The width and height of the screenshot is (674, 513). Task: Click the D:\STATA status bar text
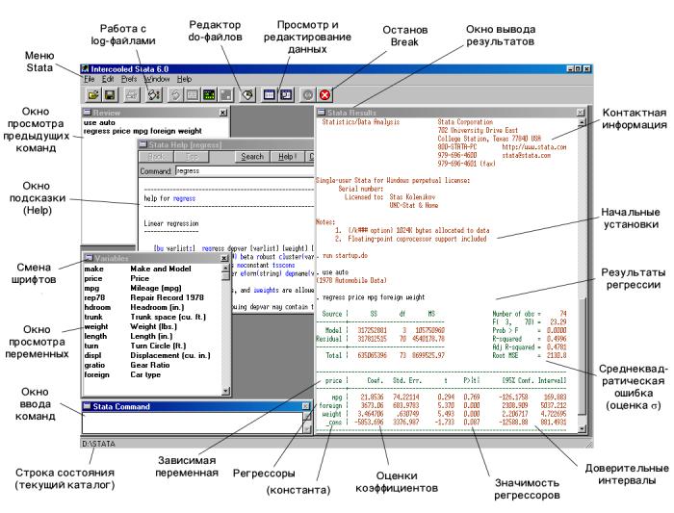(98, 444)
